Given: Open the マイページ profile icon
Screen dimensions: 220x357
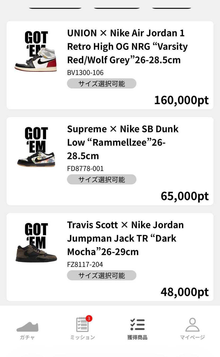Looking at the screenshot, I should tap(192, 325).
